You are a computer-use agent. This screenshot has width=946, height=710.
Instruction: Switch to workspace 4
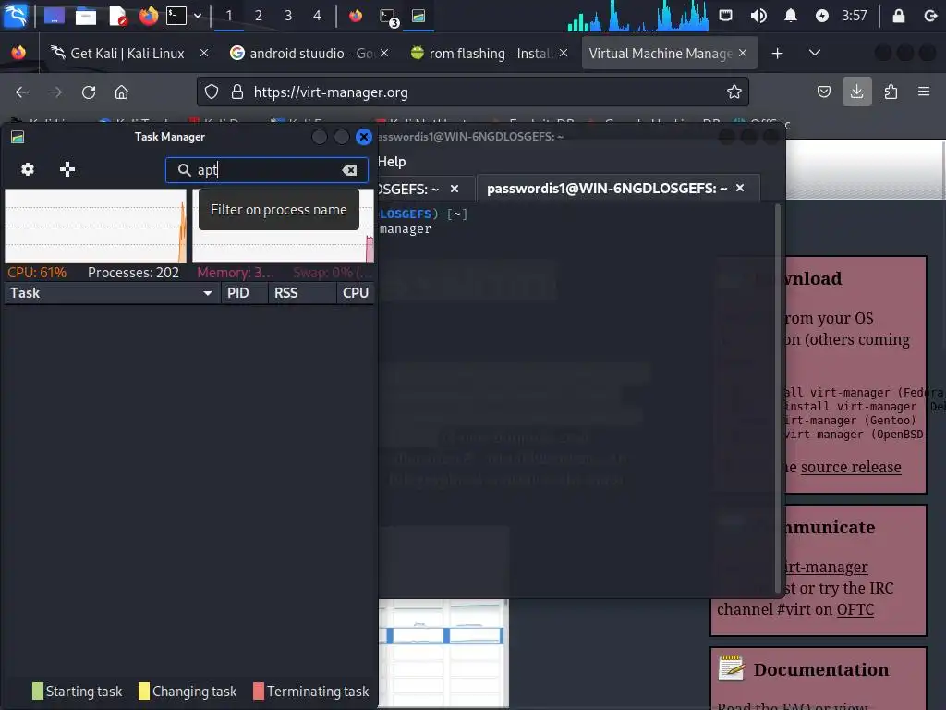tap(318, 16)
